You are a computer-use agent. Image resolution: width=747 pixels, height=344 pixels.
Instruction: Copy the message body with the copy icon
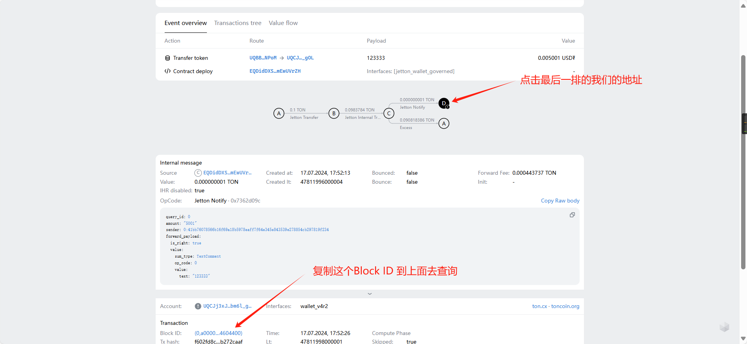[x=572, y=215]
